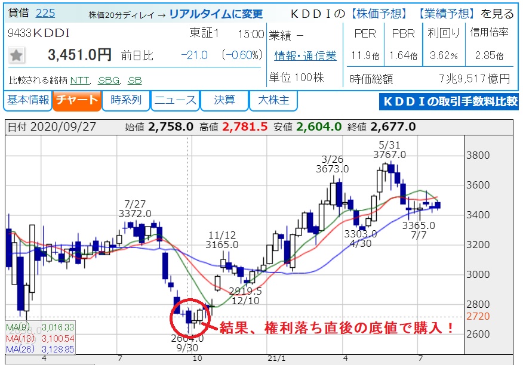Click the 信用倍率 2.85倍 value
Image resolution: width=523 pixels, height=365 pixels.
pyautogui.click(x=490, y=55)
